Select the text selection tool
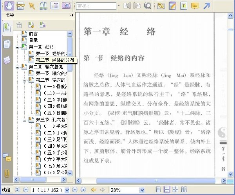 (55, 6)
